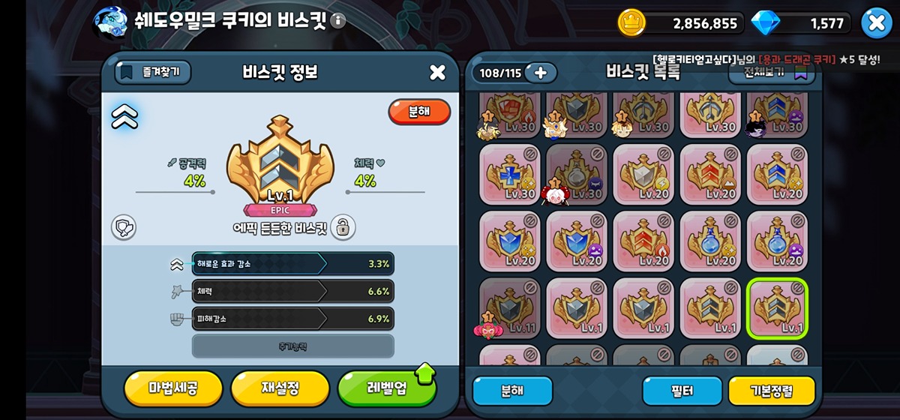Click the plus icon next to 108/115
This screenshot has height=420, width=900.
pos(541,73)
